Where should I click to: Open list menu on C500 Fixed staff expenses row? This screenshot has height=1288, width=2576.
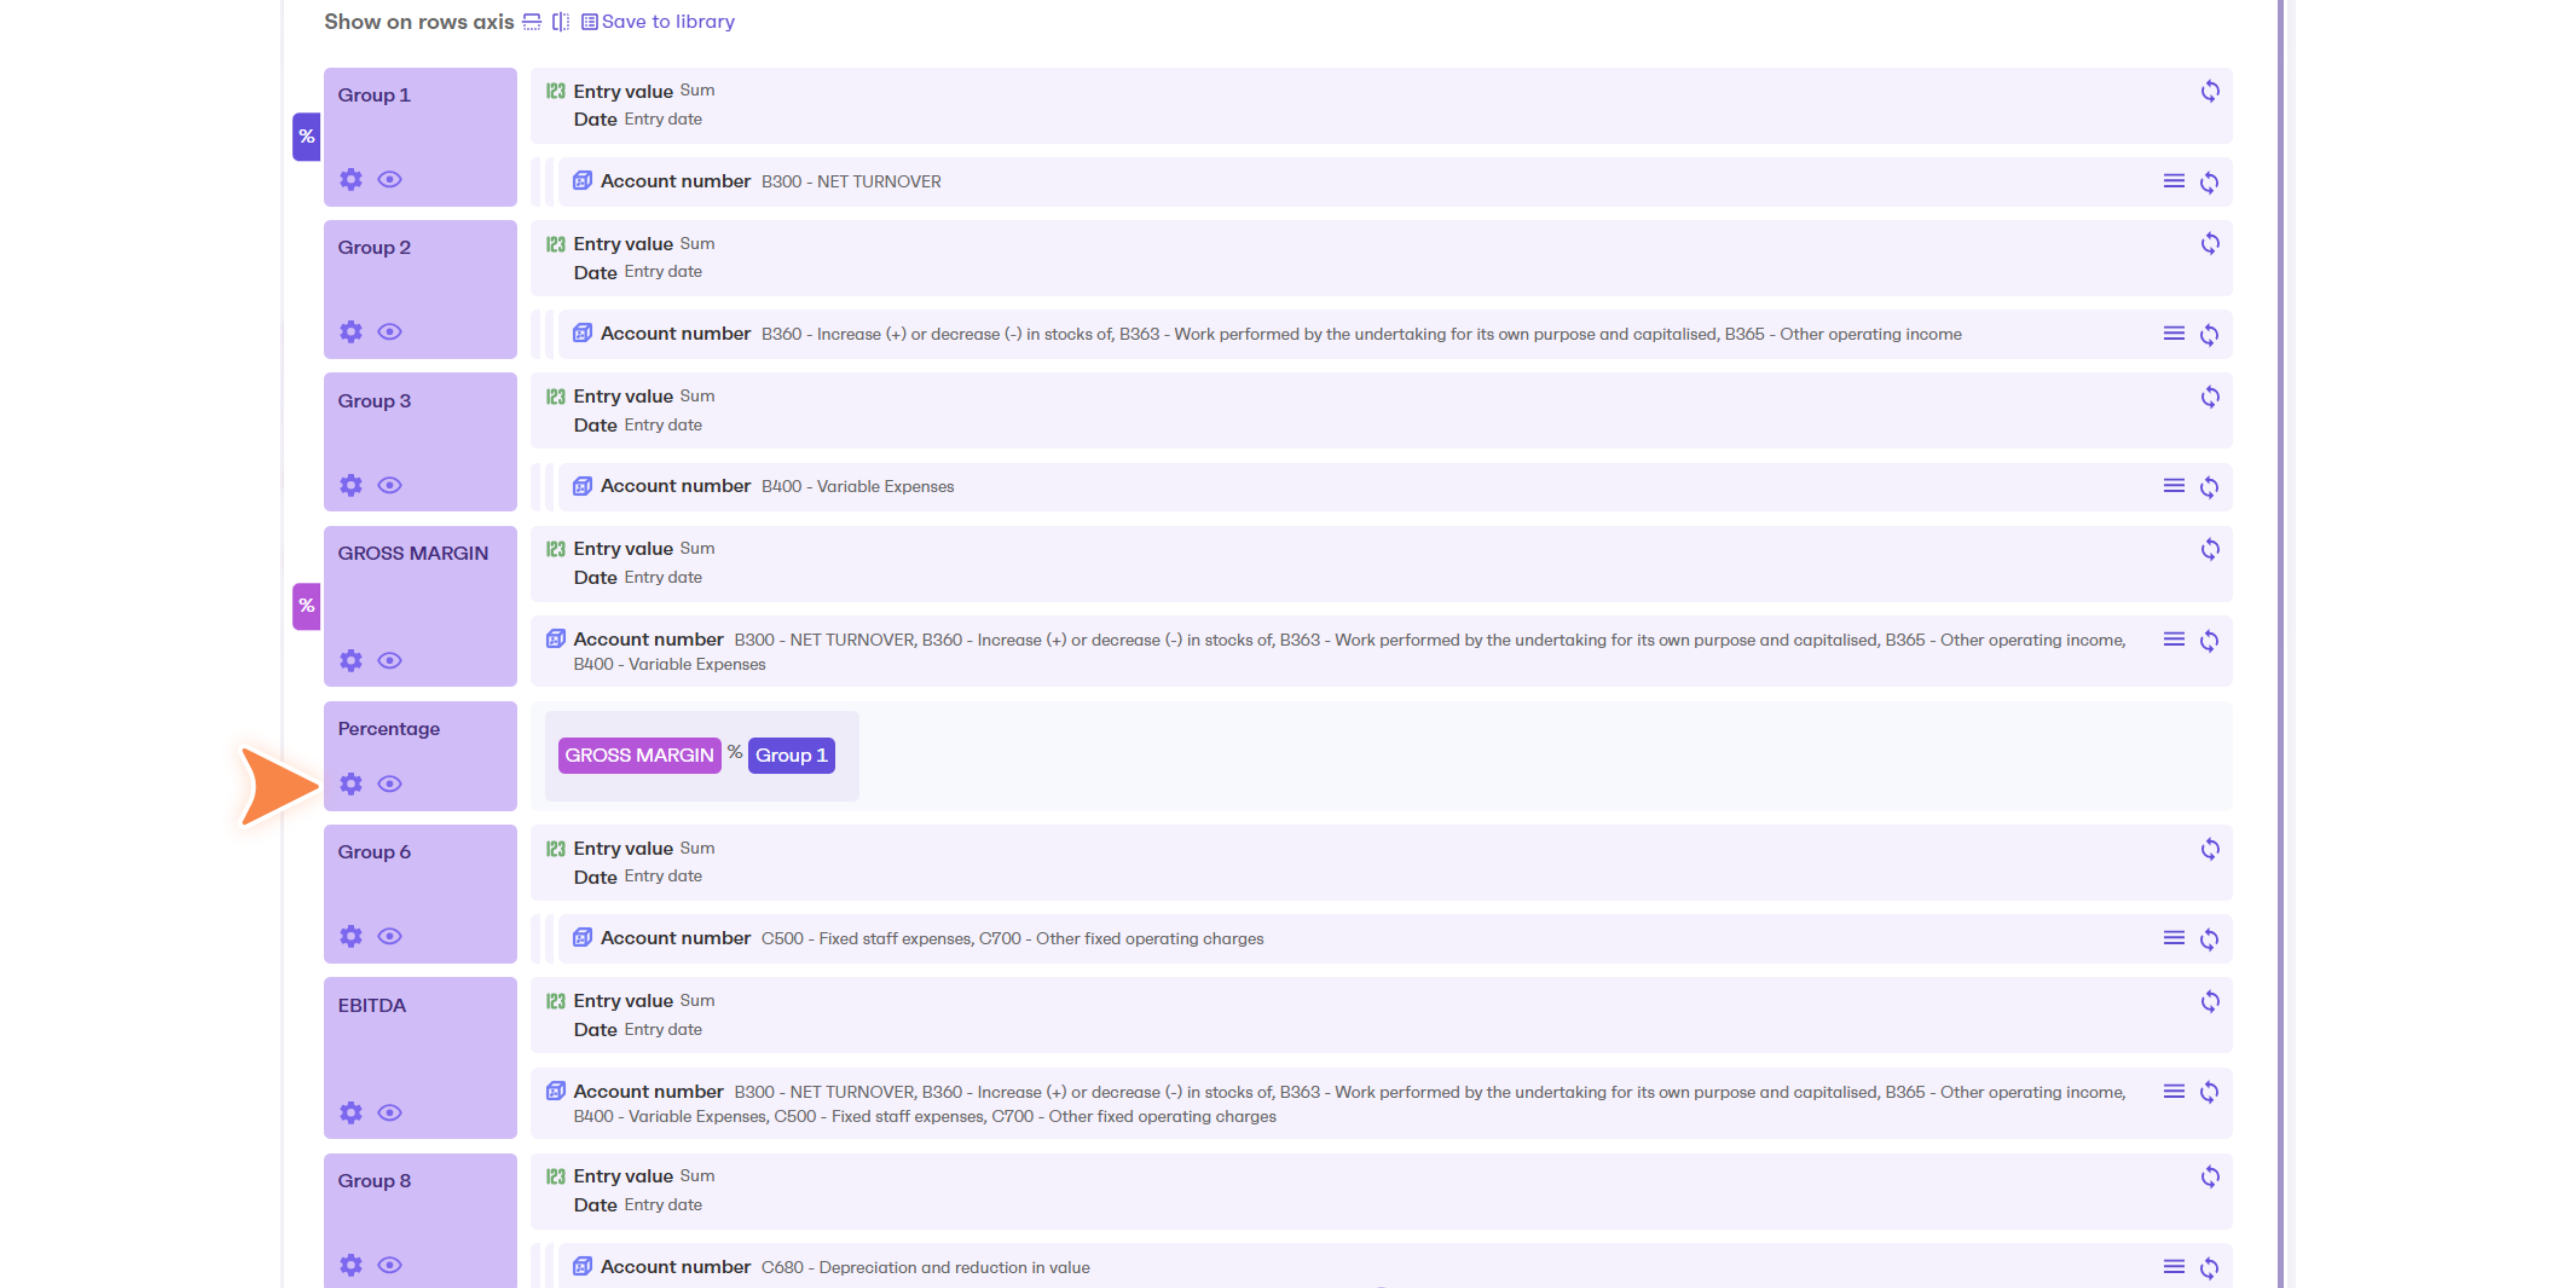(x=2174, y=938)
